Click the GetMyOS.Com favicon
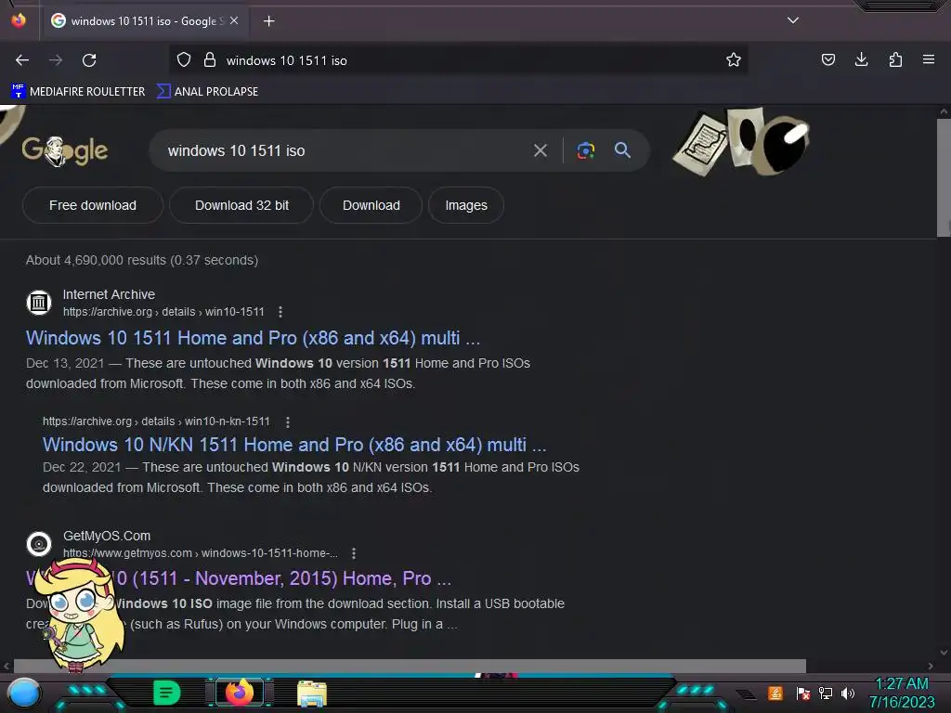Image resolution: width=951 pixels, height=713 pixels. pyautogui.click(x=39, y=544)
